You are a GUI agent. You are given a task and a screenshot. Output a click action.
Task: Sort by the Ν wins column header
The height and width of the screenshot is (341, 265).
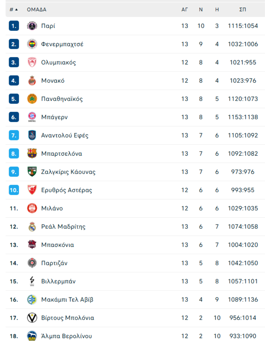tap(201, 9)
